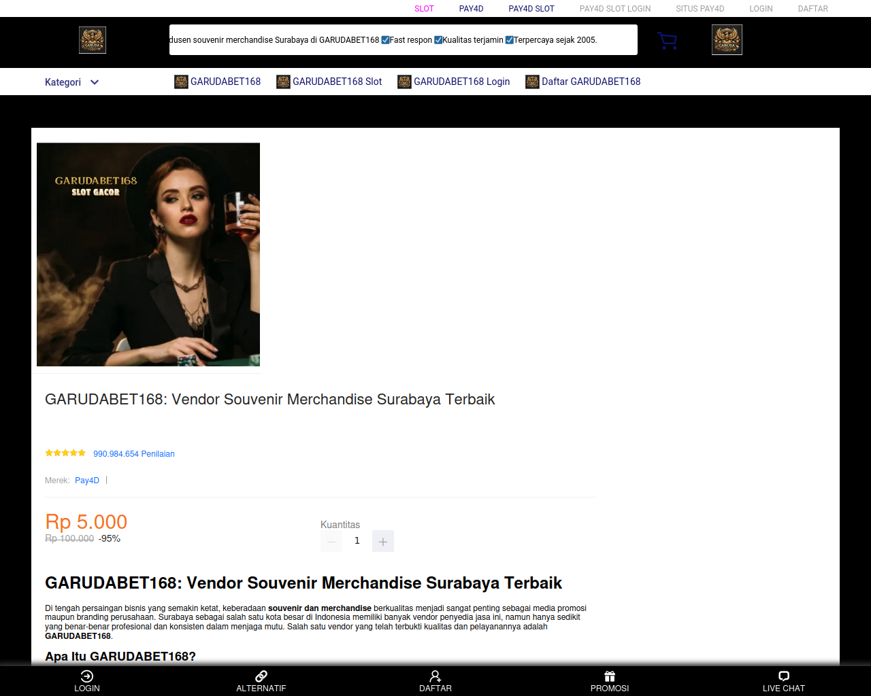Open the PAY4D top menu item
The height and width of the screenshot is (696, 871).
[x=471, y=9]
